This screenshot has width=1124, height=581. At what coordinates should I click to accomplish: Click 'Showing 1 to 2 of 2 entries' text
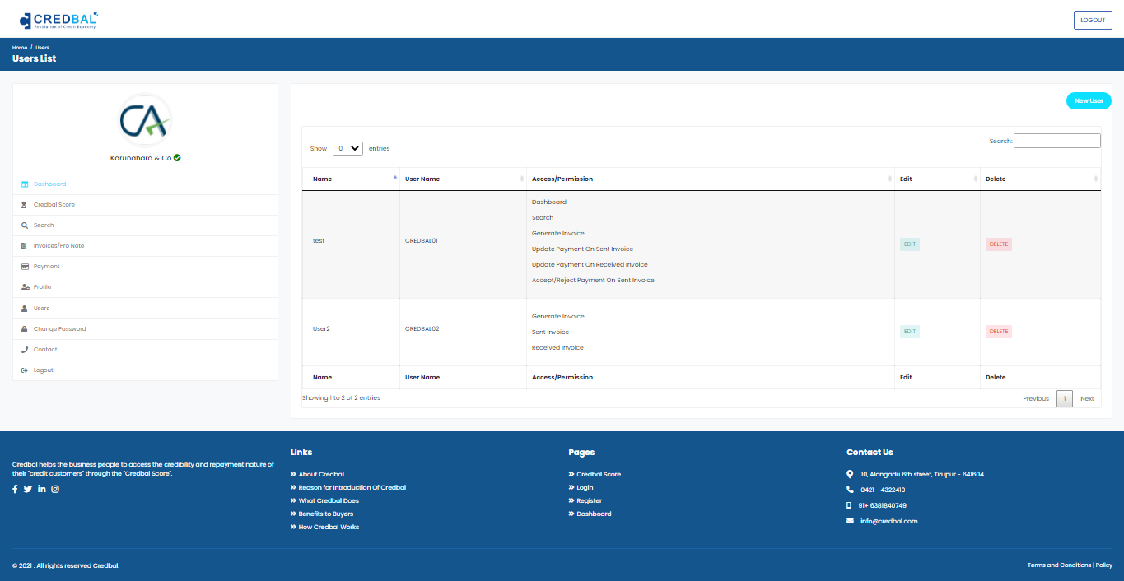coord(341,398)
